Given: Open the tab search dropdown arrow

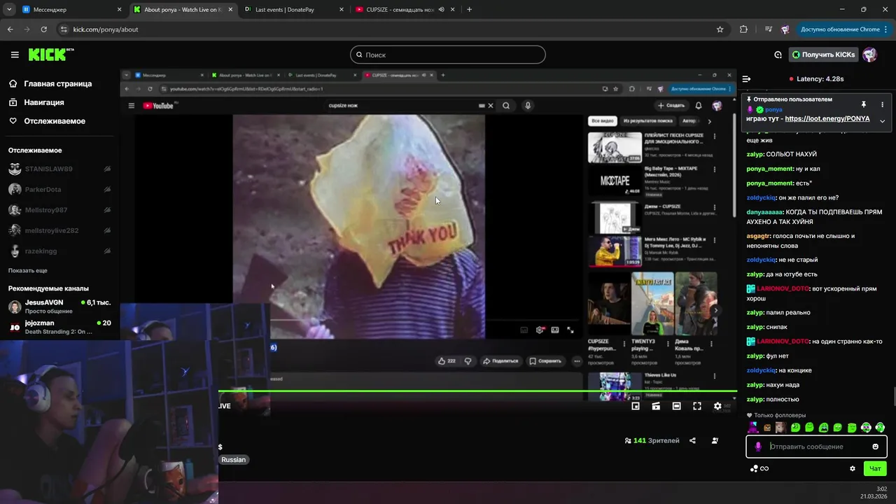Looking at the screenshot, I should tap(9, 9).
